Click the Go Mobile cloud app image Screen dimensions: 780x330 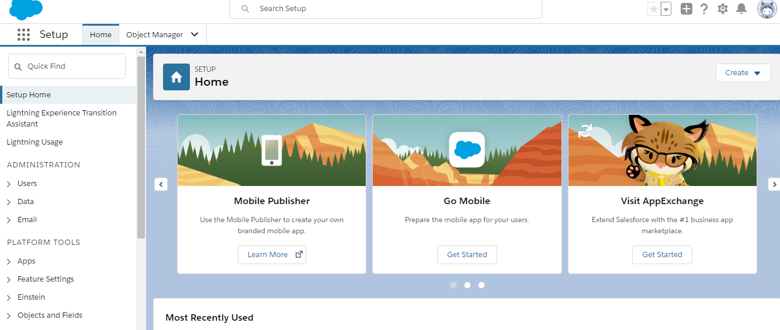pyautogui.click(x=467, y=150)
